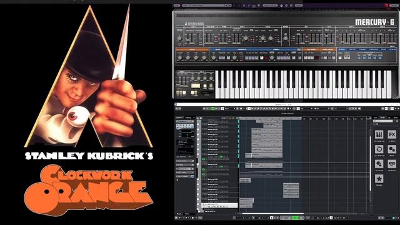Open the VST Effects FX tile

click(392, 134)
